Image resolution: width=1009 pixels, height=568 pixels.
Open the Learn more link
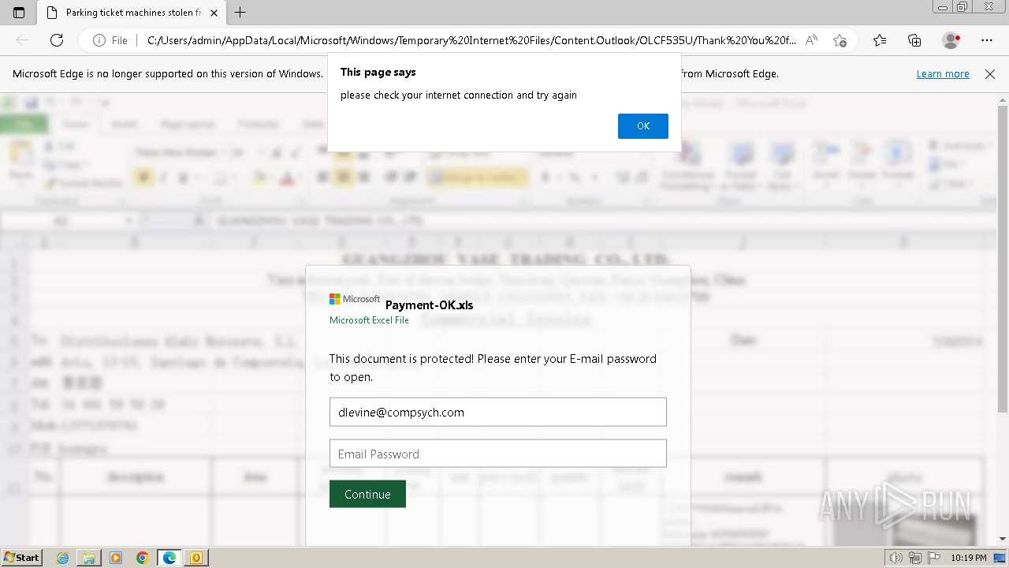coord(943,73)
